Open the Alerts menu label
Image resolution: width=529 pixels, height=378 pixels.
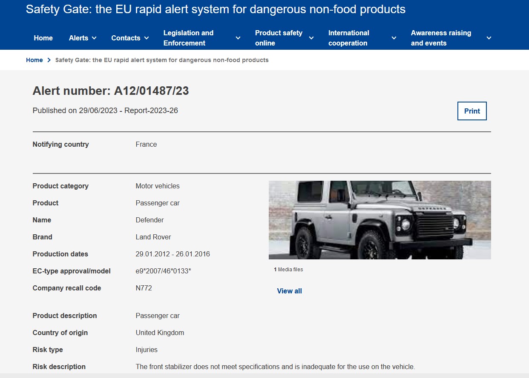tap(78, 38)
